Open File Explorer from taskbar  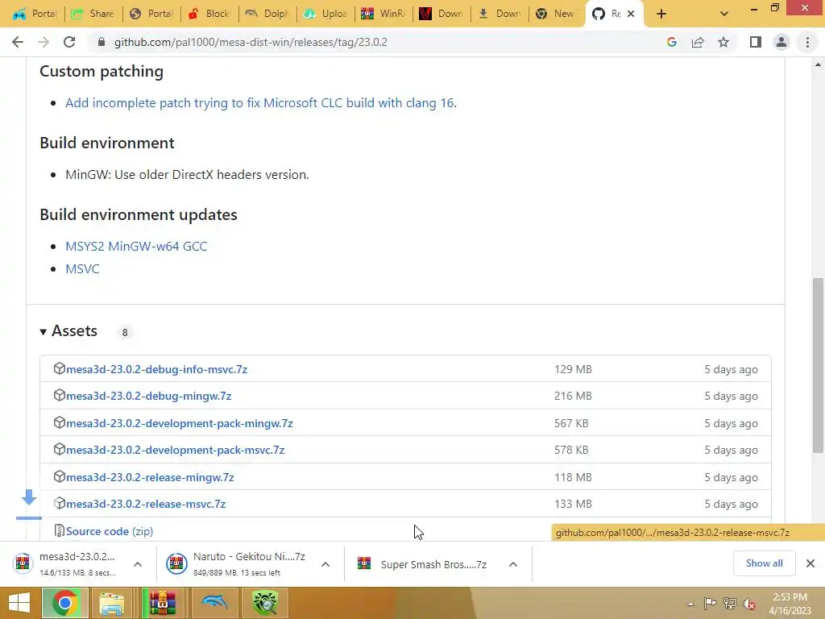112,603
